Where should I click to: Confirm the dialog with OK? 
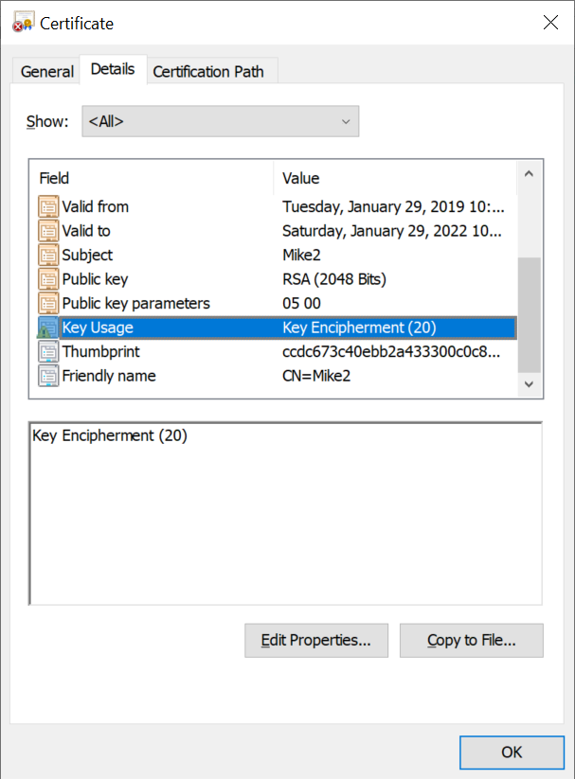click(x=511, y=753)
